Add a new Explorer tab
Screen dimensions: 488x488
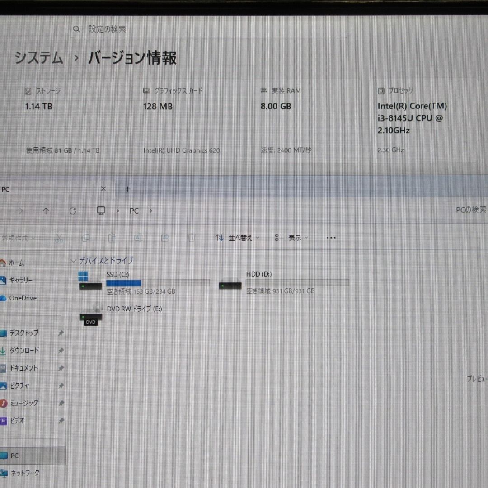pos(127,189)
